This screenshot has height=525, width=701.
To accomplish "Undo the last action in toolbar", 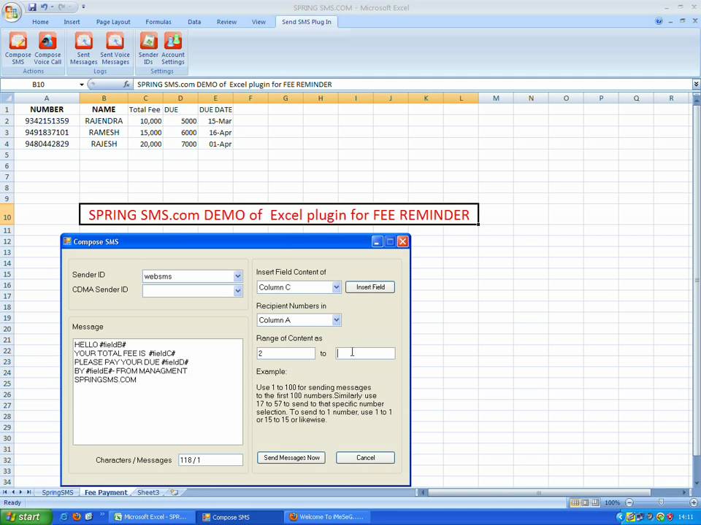I will 44,7.
